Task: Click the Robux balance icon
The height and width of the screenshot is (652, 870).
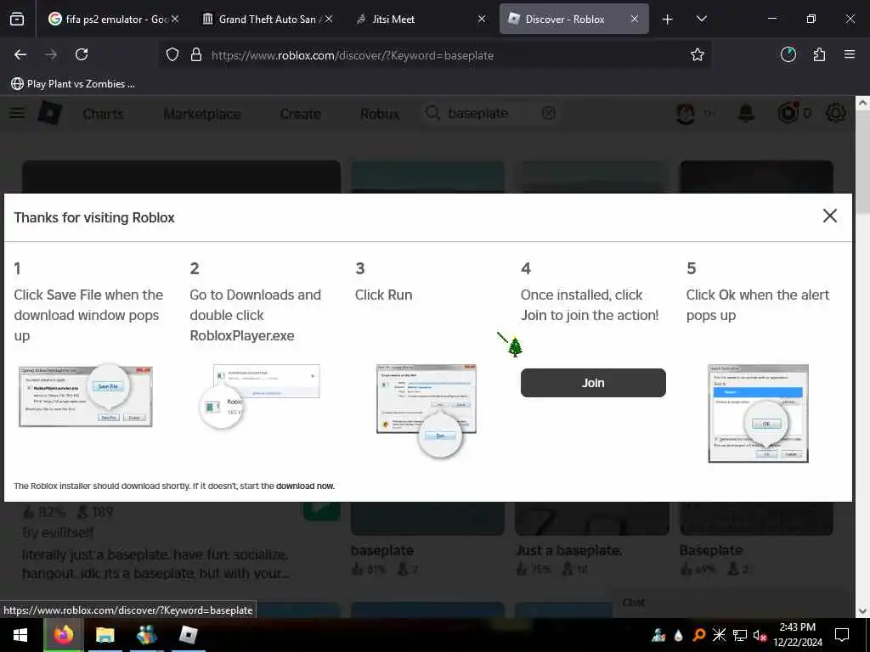Action: 788,113
